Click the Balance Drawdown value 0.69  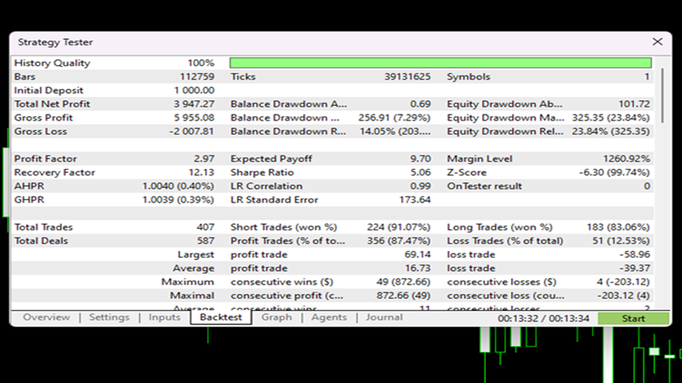(x=421, y=104)
